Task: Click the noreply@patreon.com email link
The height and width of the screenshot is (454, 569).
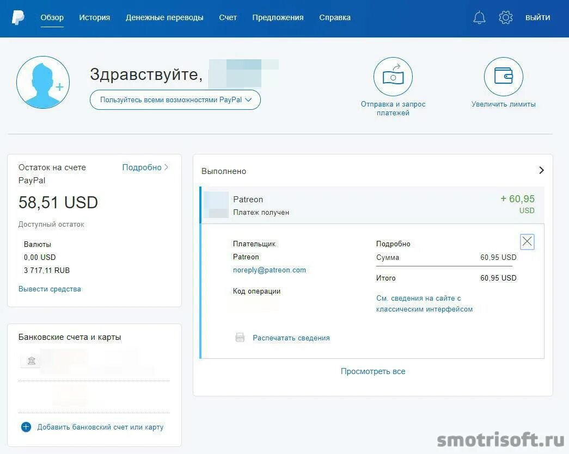Action: [270, 270]
